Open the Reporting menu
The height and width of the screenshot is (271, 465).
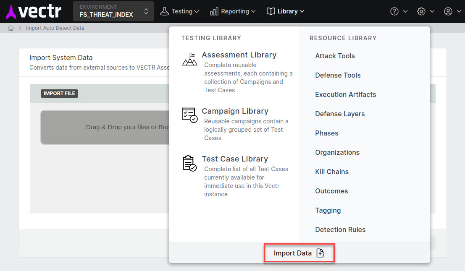233,11
